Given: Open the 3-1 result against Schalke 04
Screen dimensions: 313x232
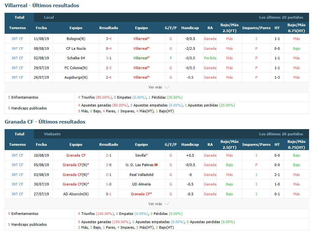Looking at the screenshot, I should click(x=109, y=58).
